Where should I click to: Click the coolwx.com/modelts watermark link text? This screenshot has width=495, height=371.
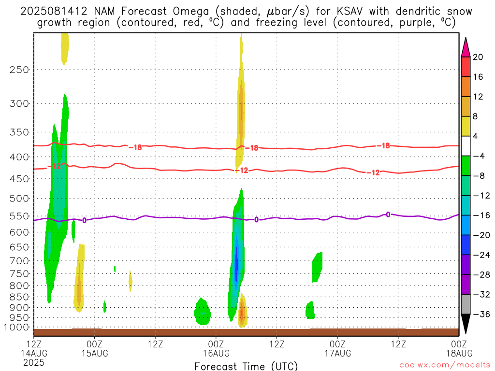[x=445, y=365]
